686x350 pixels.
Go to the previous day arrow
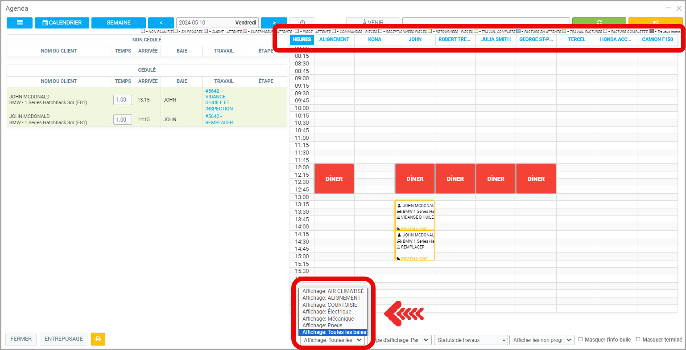click(161, 23)
